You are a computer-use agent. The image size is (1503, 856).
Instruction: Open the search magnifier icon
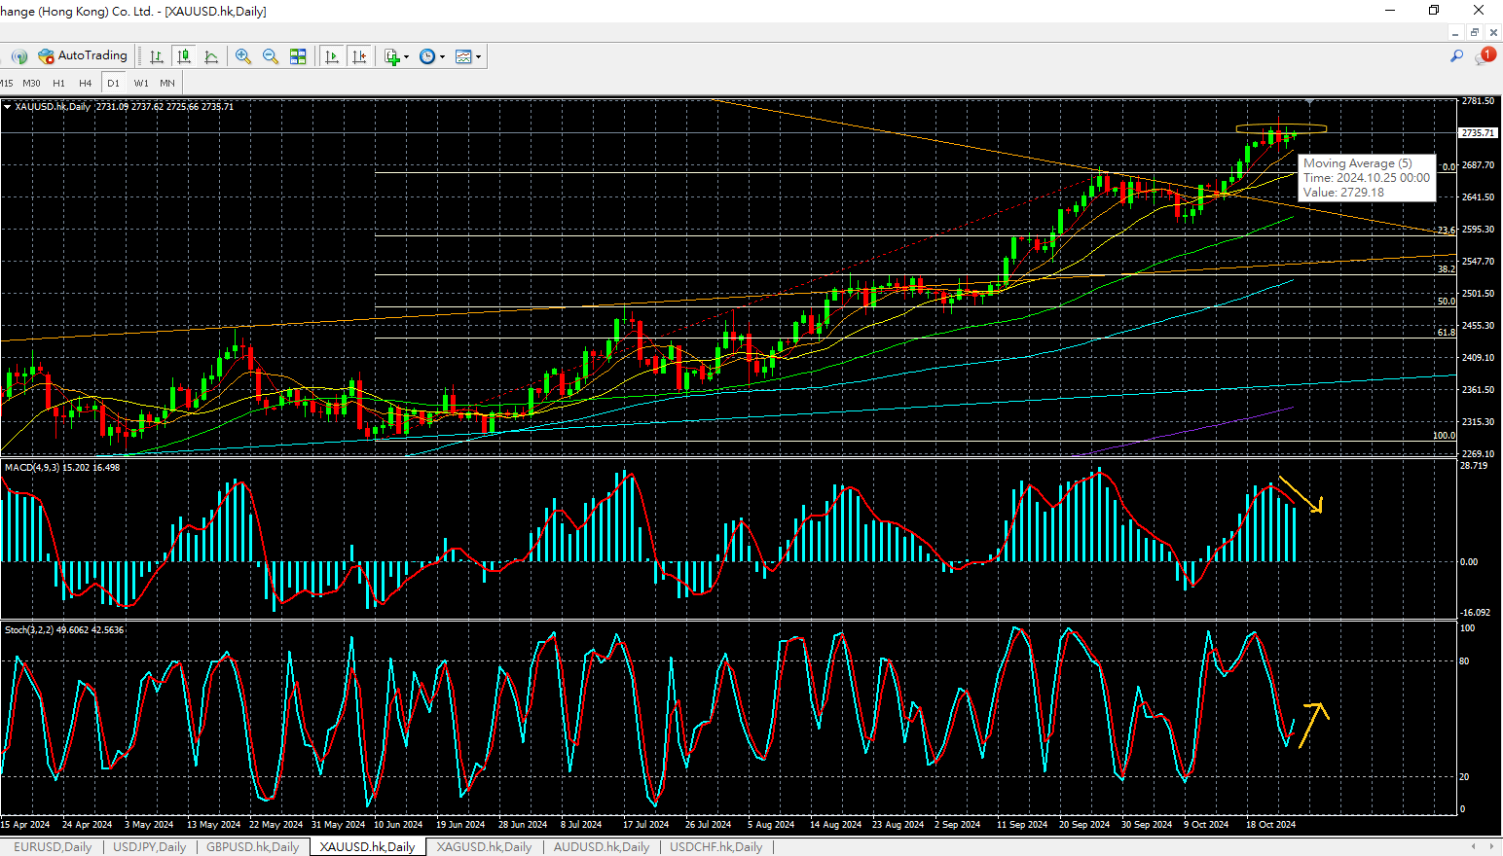pyautogui.click(x=1456, y=56)
